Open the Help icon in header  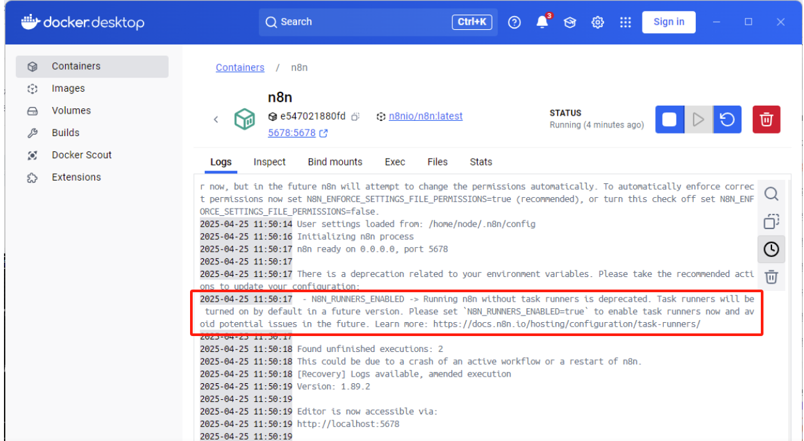(x=514, y=22)
